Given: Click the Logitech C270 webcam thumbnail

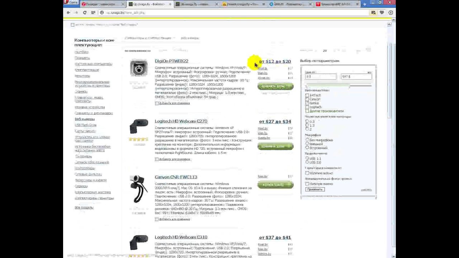Looking at the screenshot, I should click(x=139, y=127).
